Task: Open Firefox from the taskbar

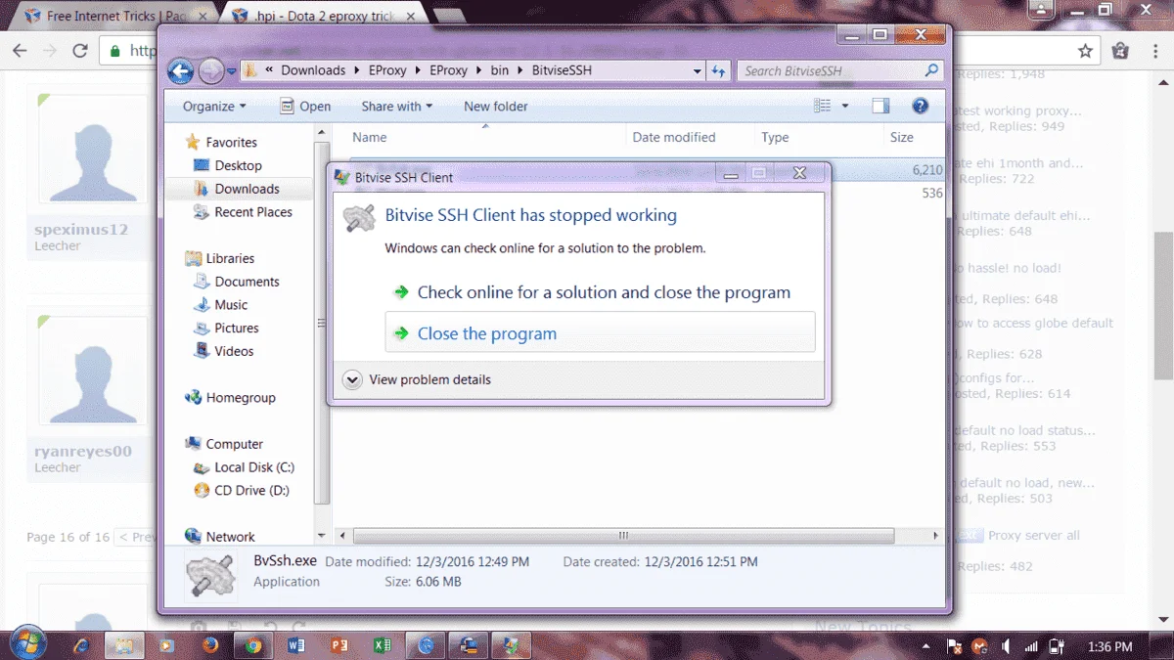Action: tap(210, 645)
